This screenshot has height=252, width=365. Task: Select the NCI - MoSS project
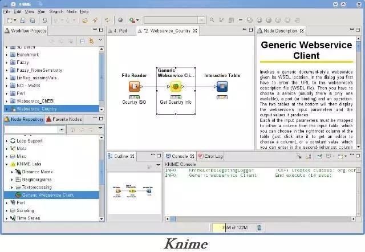[28, 86]
